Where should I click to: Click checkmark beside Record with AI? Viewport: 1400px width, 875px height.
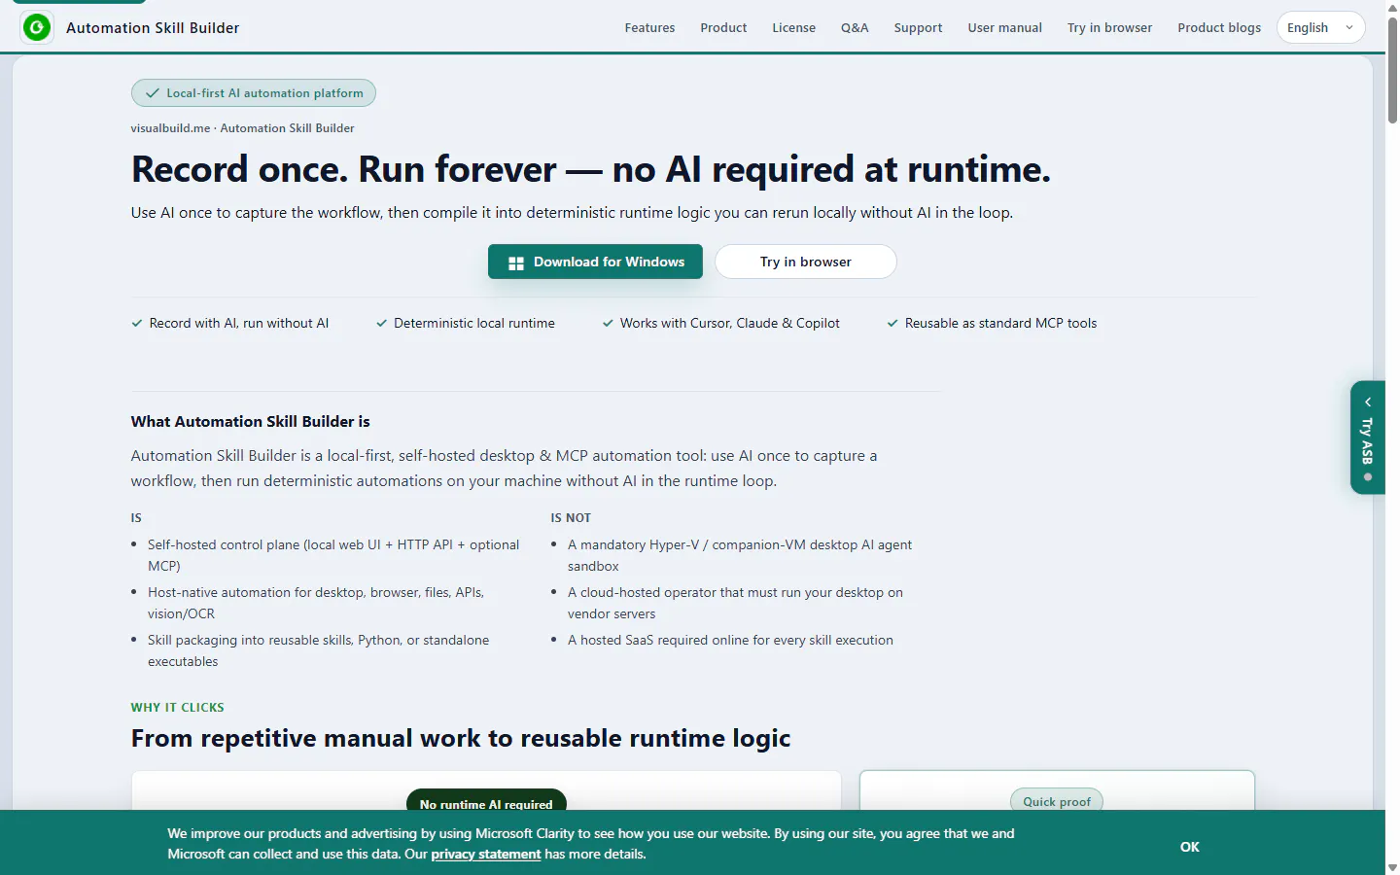[137, 324]
